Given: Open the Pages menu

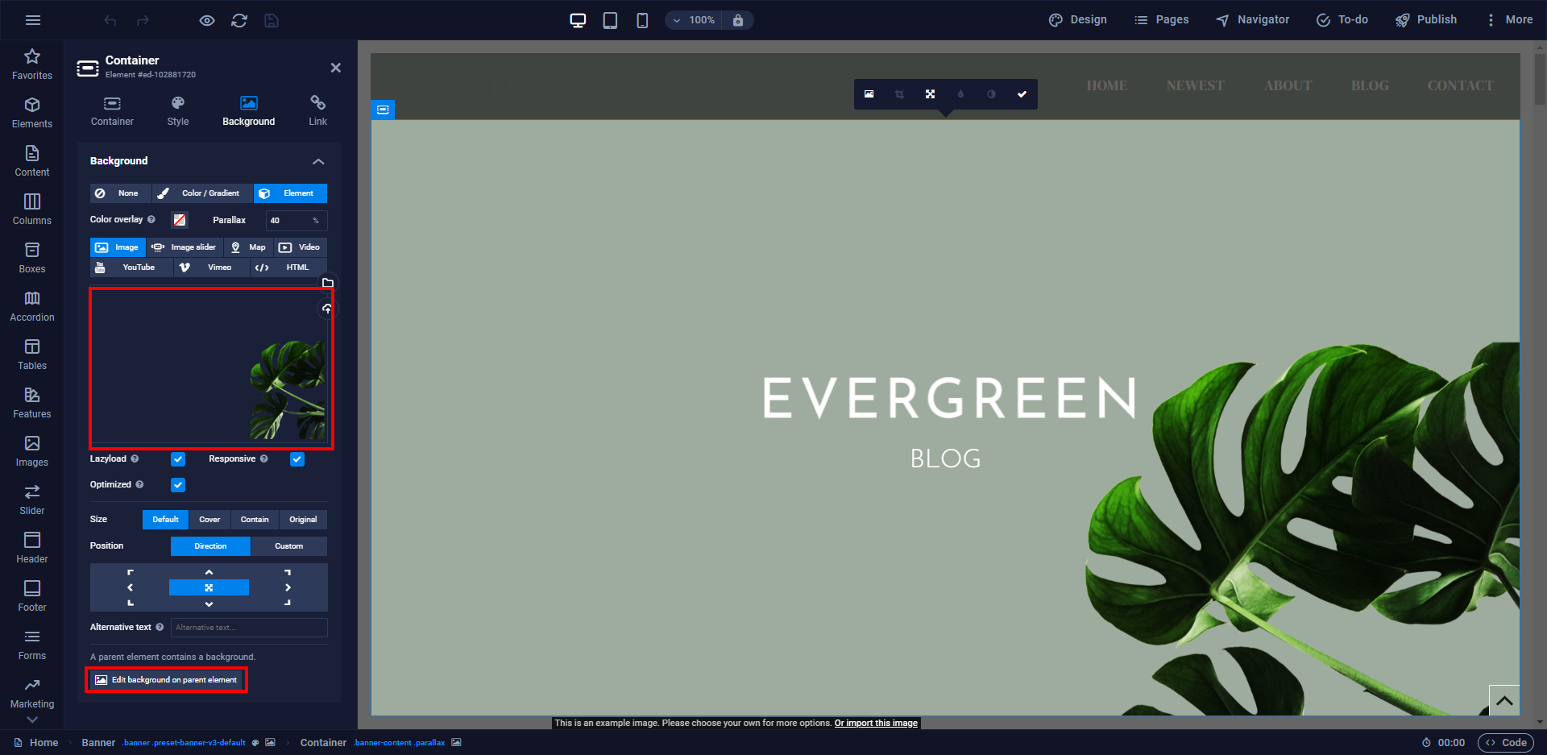Looking at the screenshot, I should click(1161, 20).
